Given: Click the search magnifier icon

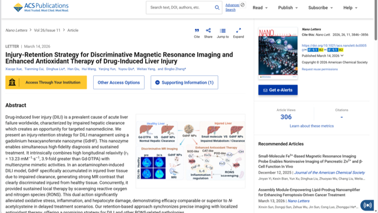Looking at the screenshot, I should pos(217,8).
